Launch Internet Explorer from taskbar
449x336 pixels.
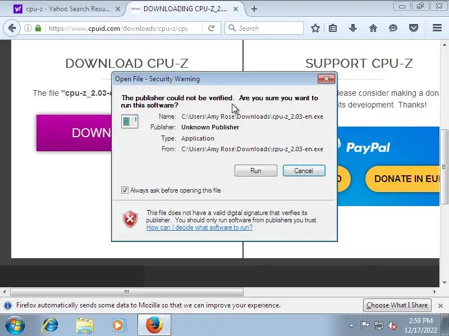click(x=50, y=325)
